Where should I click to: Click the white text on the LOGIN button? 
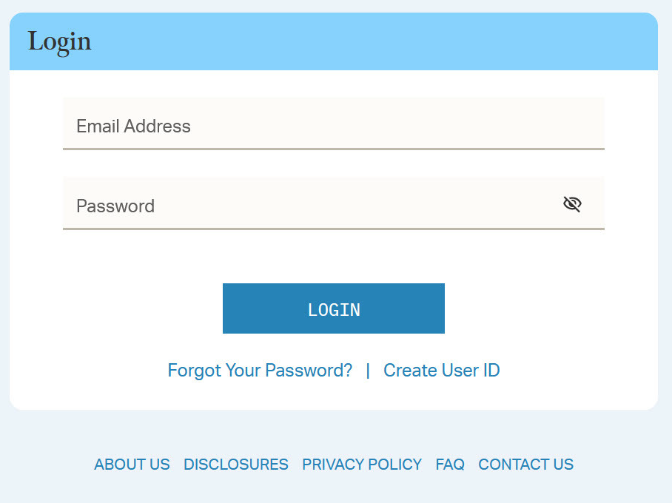[334, 310]
